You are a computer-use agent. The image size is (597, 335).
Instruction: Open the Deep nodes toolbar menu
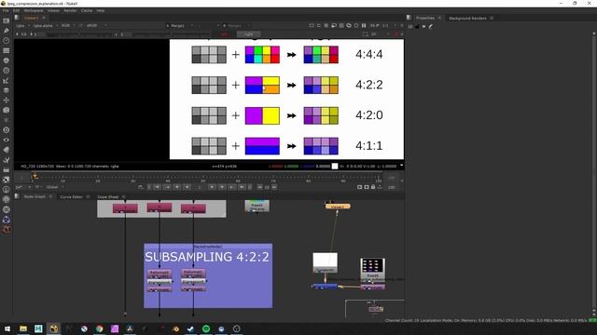coord(7,130)
